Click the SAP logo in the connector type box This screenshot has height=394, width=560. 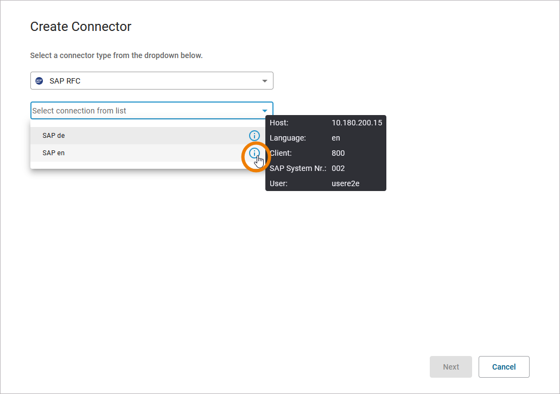tap(39, 81)
